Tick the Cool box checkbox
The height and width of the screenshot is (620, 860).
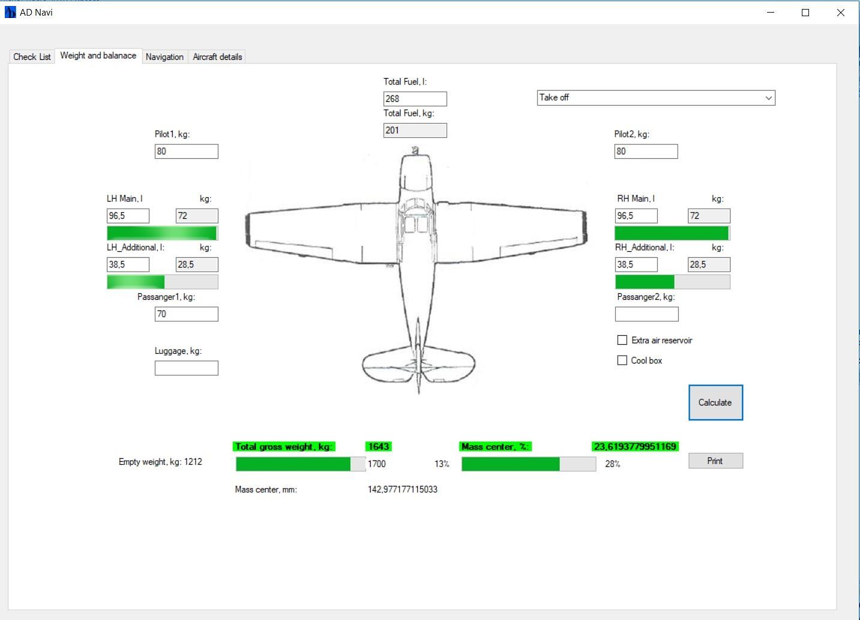pyautogui.click(x=623, y=360)
